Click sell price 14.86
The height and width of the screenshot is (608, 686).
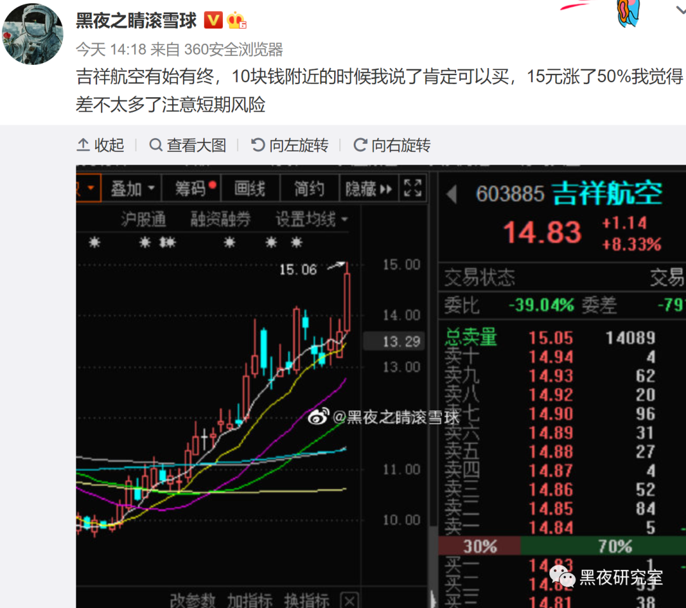551,490
